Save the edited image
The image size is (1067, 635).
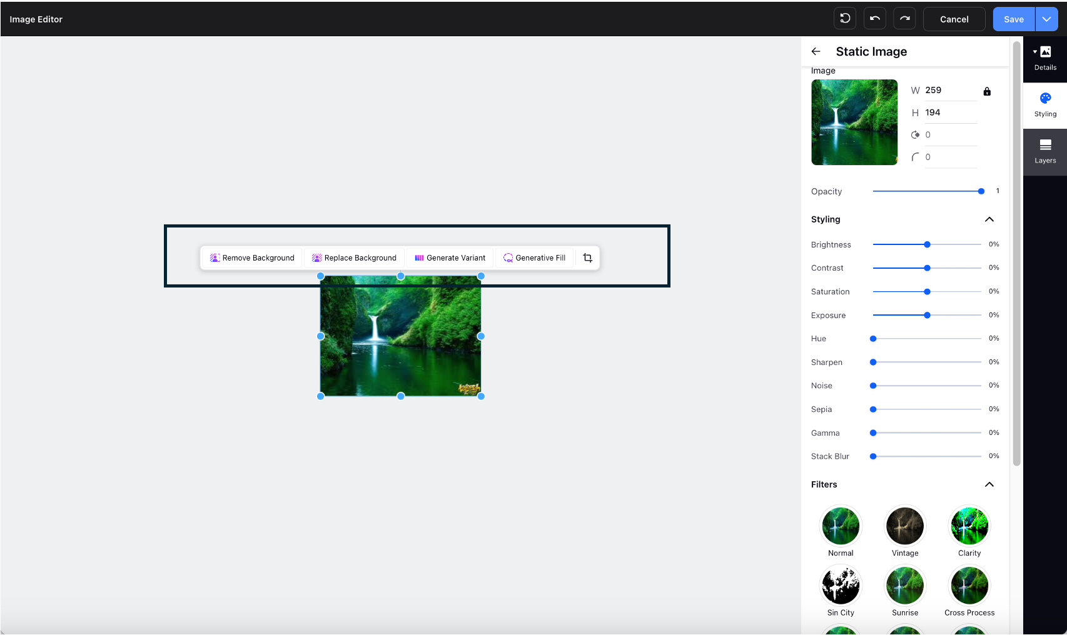1014,19
